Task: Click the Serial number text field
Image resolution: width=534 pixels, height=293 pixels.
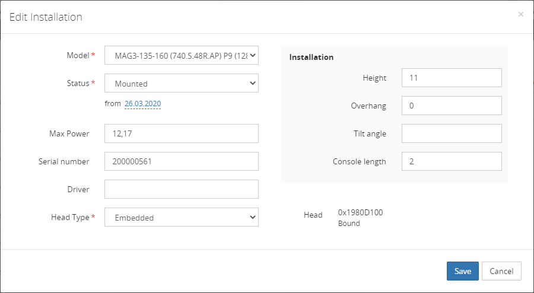Action: (181, 161)
